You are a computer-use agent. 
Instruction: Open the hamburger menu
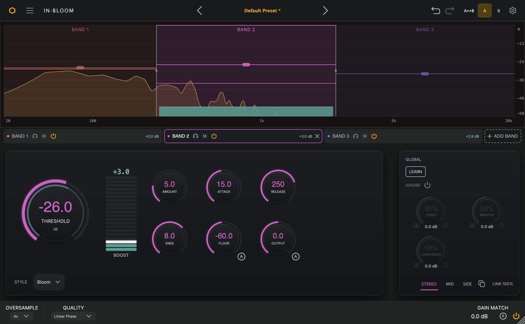pyautogui.click(x=30, y=11)
